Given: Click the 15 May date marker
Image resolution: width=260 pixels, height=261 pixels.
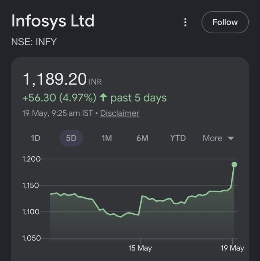Looking at the screenshot, I should point(140,248).
